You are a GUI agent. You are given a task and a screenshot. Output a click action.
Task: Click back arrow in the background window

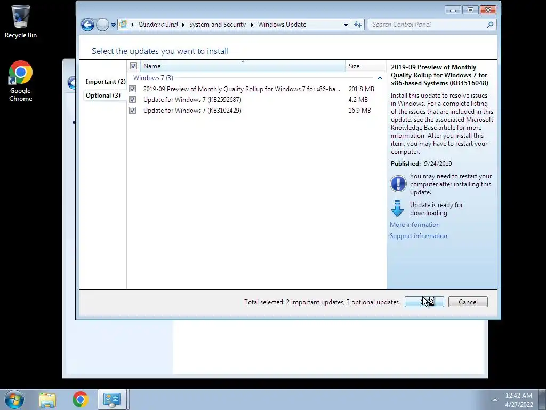click(71, 83)
